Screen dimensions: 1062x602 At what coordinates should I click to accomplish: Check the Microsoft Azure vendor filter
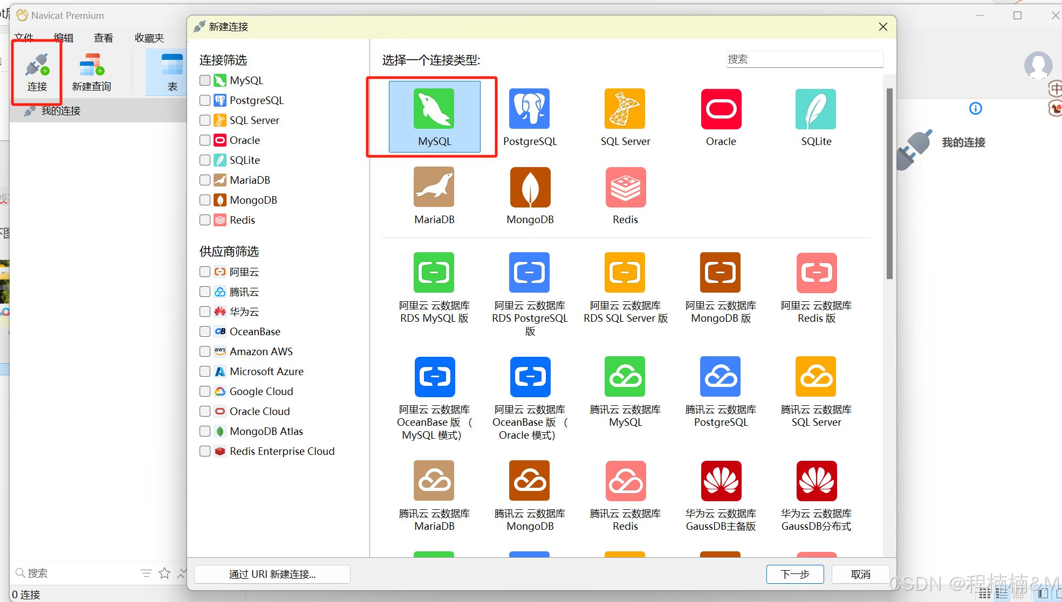pos(205,371)
